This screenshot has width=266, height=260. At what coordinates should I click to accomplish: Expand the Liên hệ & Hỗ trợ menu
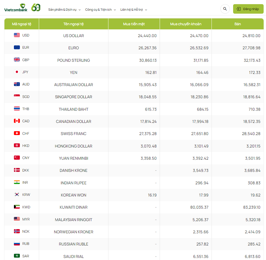point(134,9)
